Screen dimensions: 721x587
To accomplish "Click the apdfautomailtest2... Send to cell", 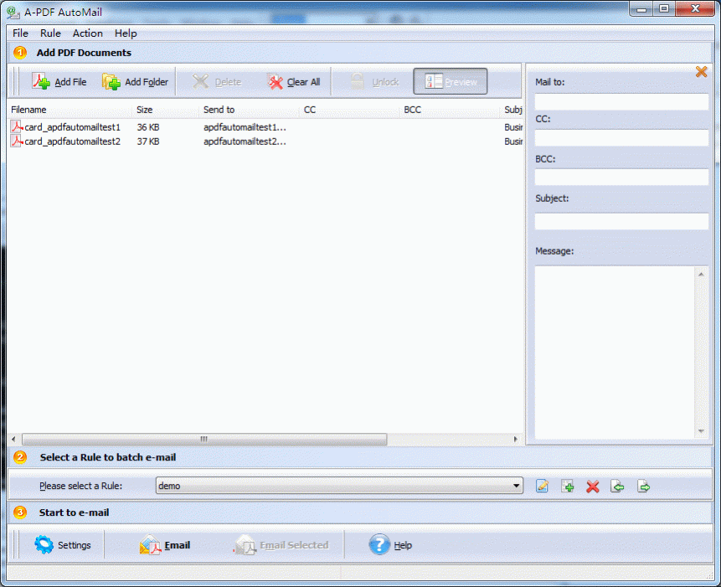I will [x=245, y=142].
